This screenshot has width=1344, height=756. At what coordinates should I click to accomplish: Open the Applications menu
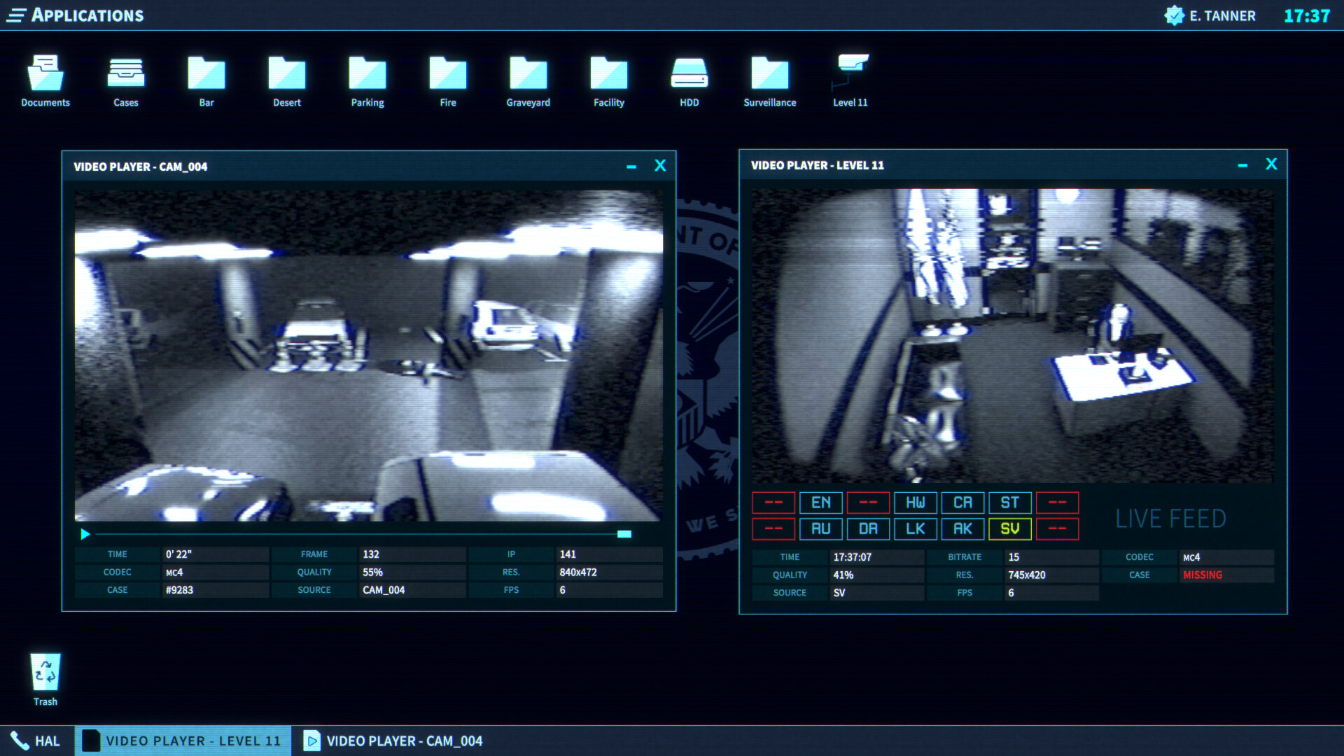click(75, 15)
